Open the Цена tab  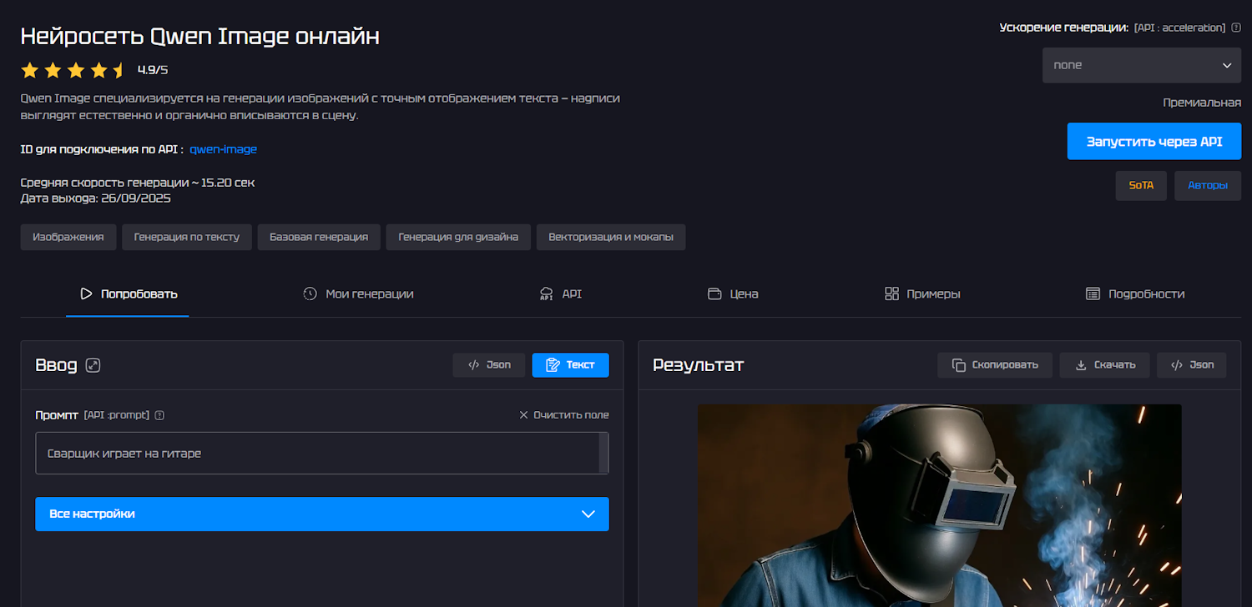click(x=733, y=293)
